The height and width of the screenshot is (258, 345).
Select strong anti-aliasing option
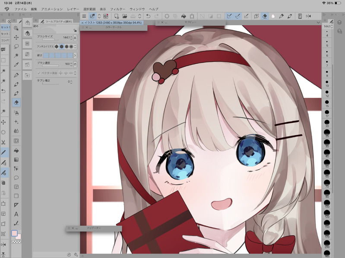71,47
